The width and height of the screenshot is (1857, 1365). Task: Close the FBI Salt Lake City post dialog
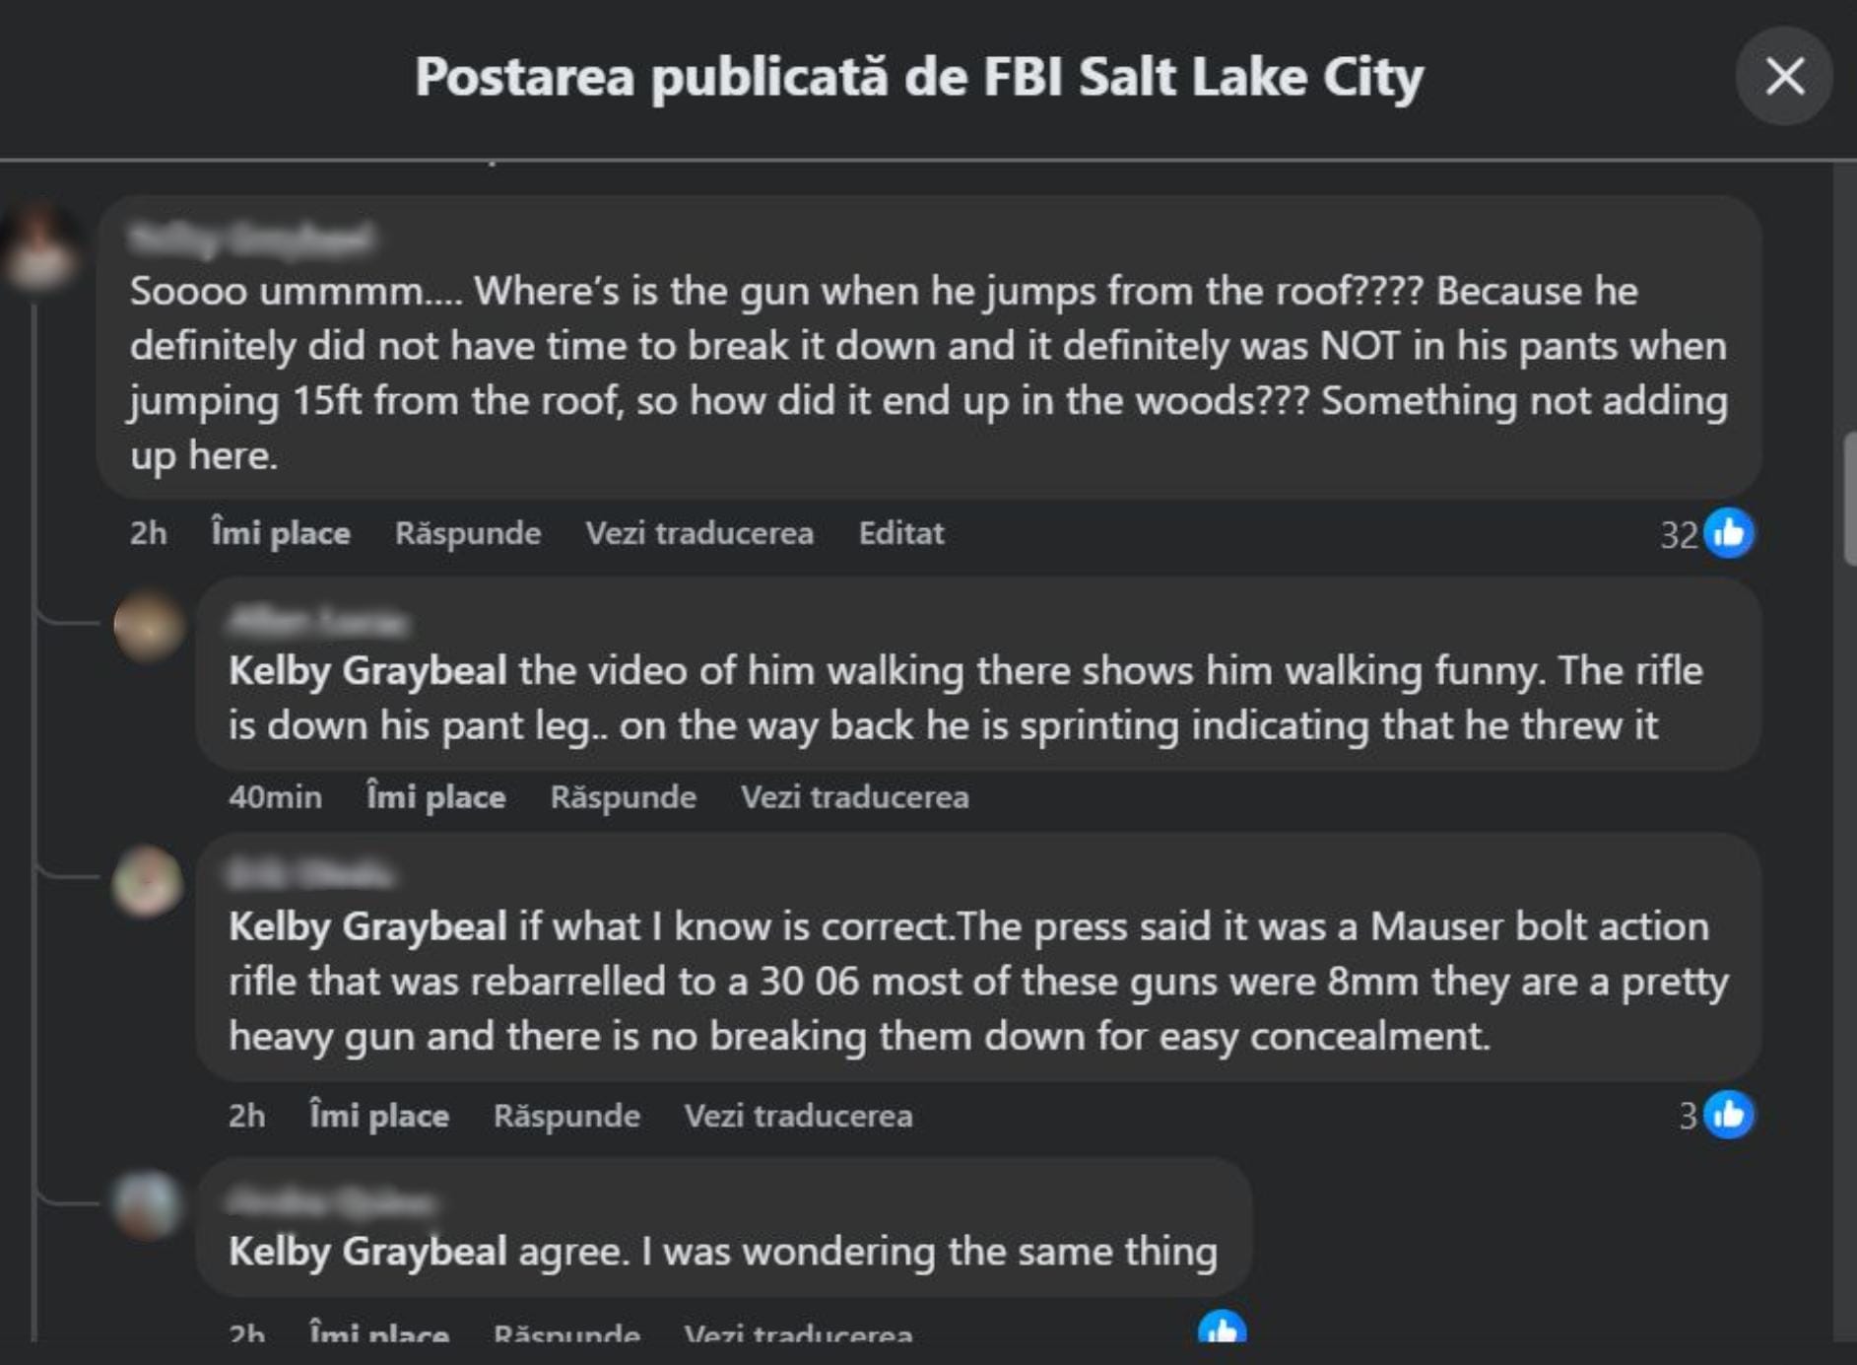point(1783,77)
